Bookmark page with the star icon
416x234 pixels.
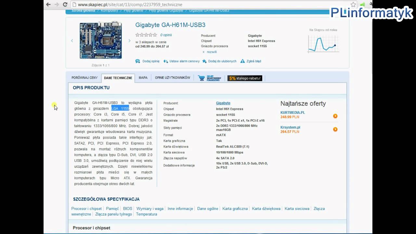click(x=353, y=5)
